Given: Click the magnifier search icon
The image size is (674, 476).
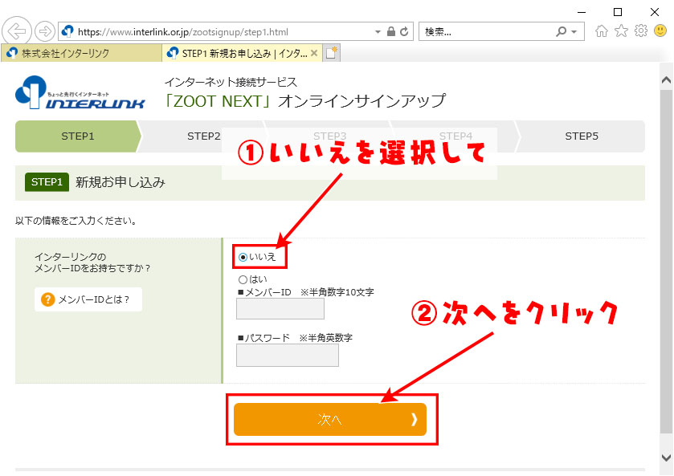Looking at the screenshot, I should 561,31.
